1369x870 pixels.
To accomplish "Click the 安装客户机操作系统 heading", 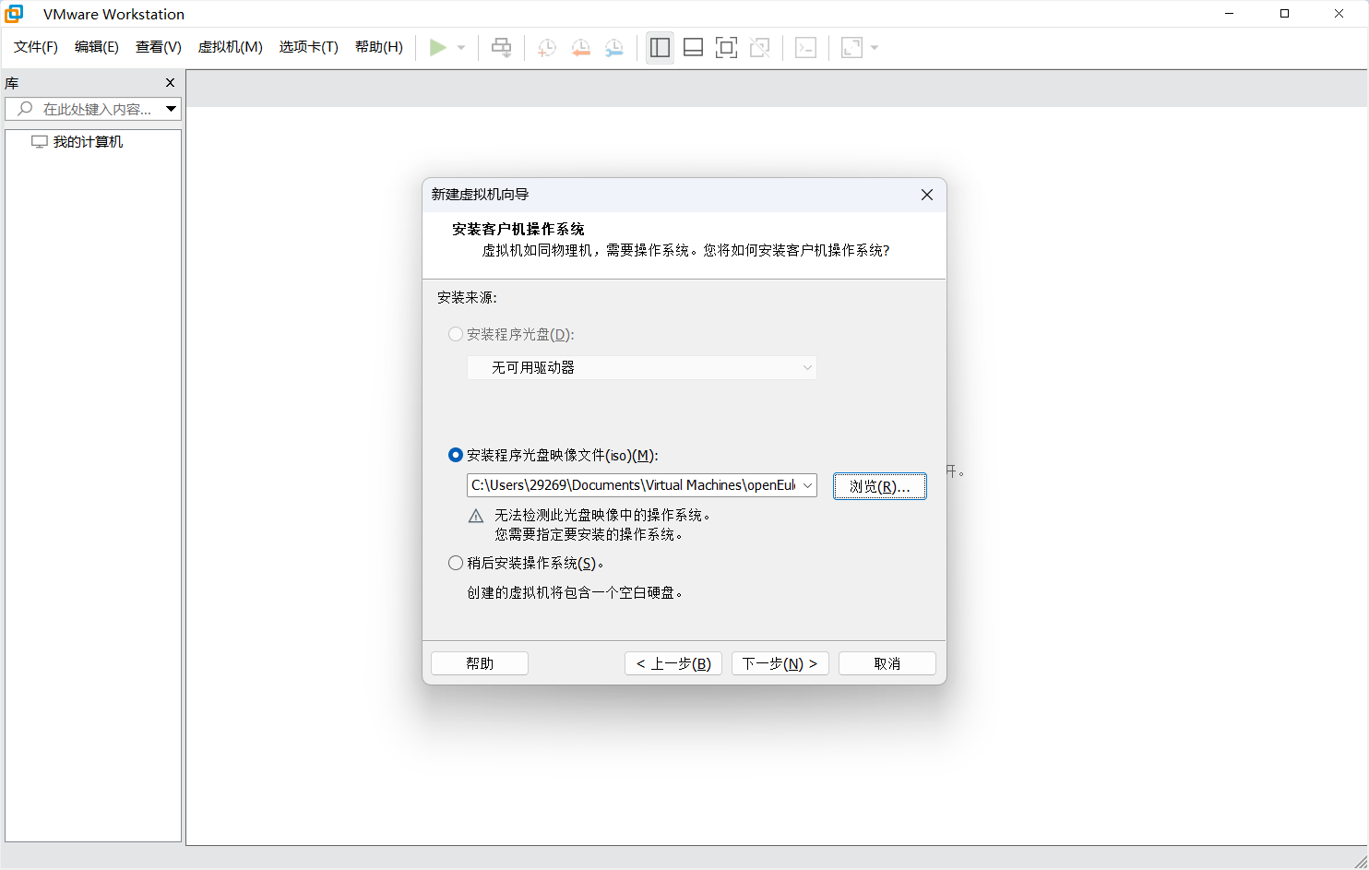I will pyautogui.click(x=518, y=229).
